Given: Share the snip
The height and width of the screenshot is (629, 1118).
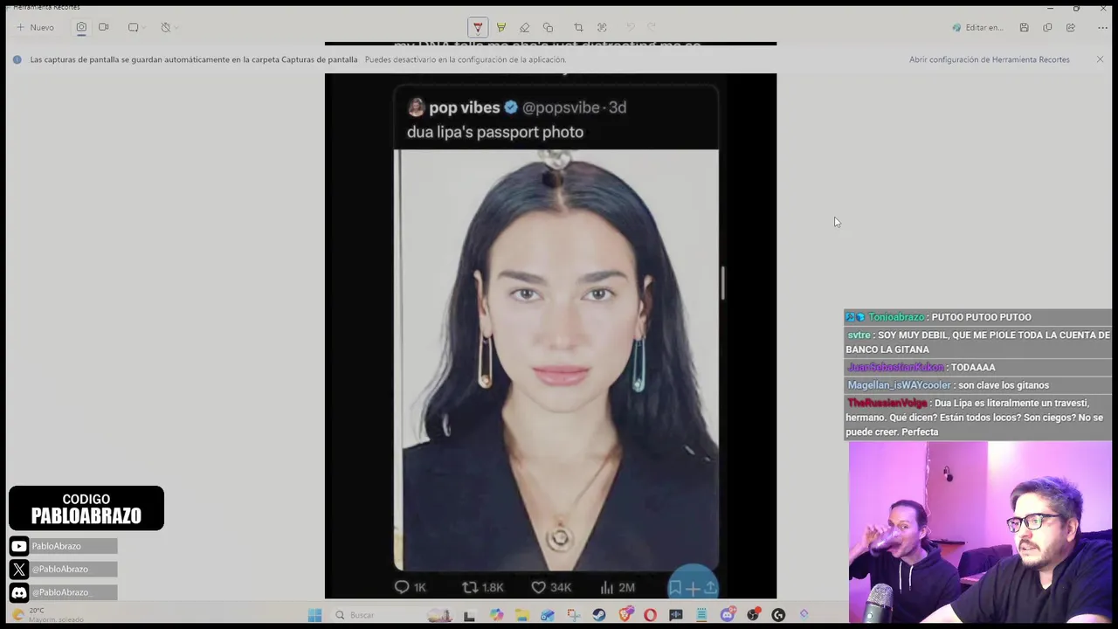Looking at the screenshot, I should click(x=1071, y=27).
